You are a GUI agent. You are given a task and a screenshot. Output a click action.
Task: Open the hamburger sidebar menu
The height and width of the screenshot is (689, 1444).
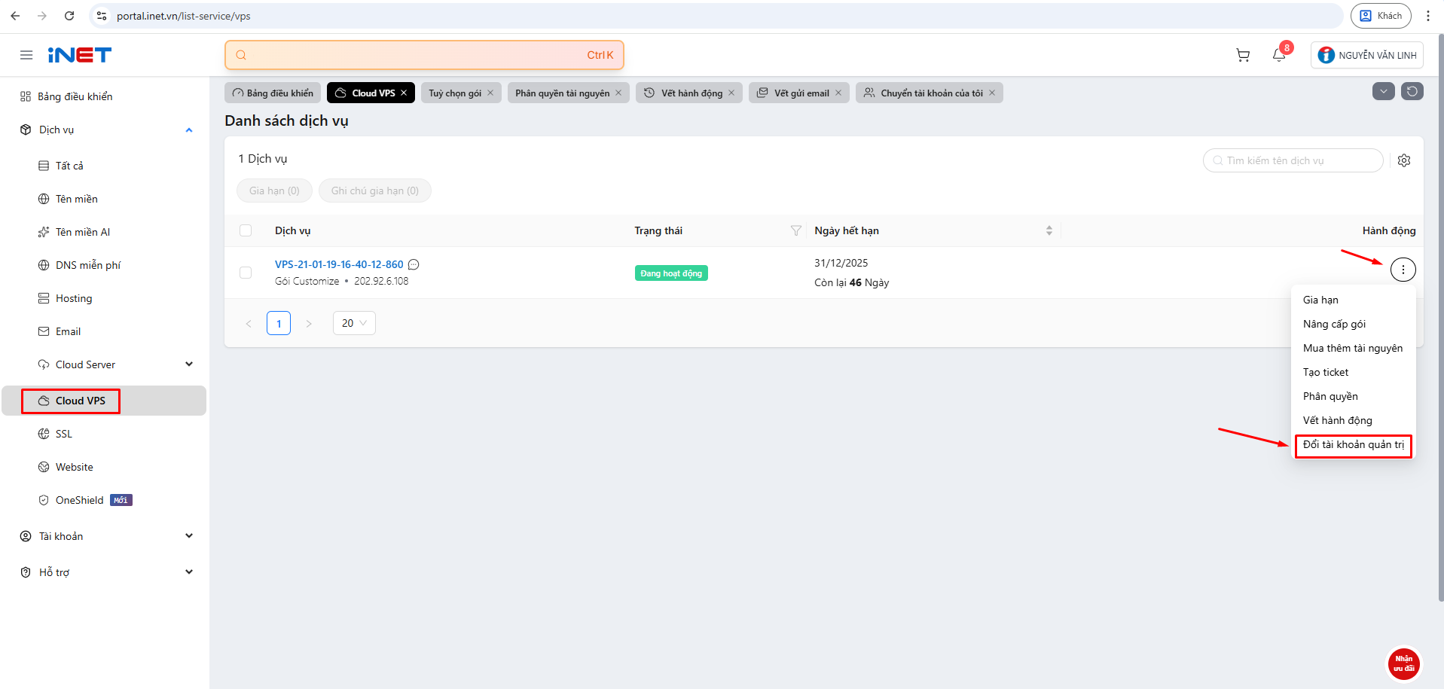26,55
